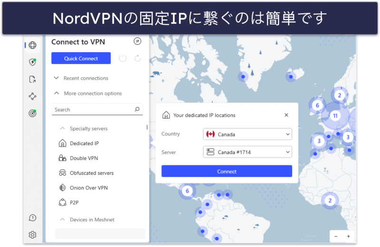Click the server icon beside Canada #1714

pyautogui.click(x=210, y=152)
